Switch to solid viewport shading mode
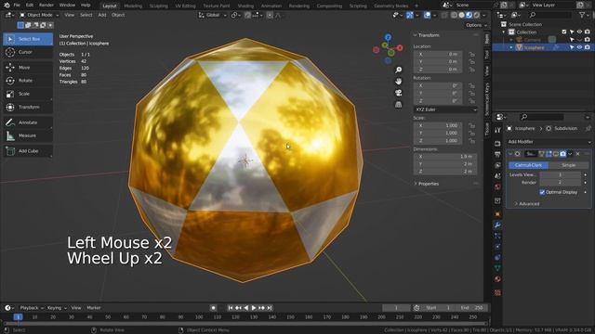Screen dimensions: 595x334 point(461,15)
